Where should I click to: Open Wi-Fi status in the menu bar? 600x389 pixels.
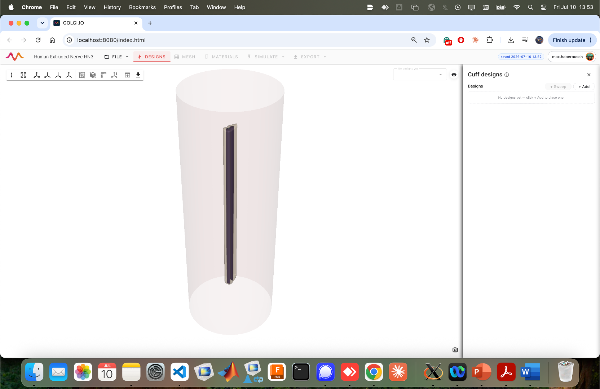(x=517, y=7)
